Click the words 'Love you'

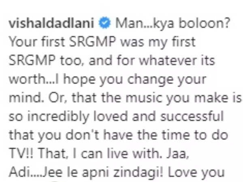196,173
